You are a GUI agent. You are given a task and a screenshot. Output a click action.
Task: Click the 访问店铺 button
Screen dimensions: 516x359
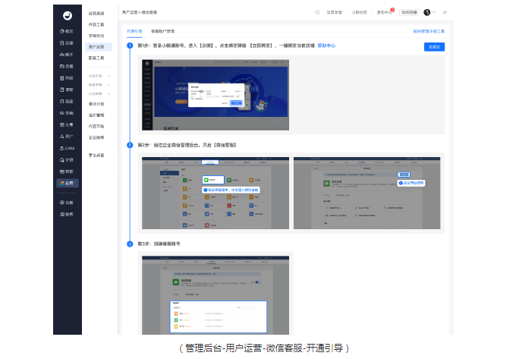point(409,12)
